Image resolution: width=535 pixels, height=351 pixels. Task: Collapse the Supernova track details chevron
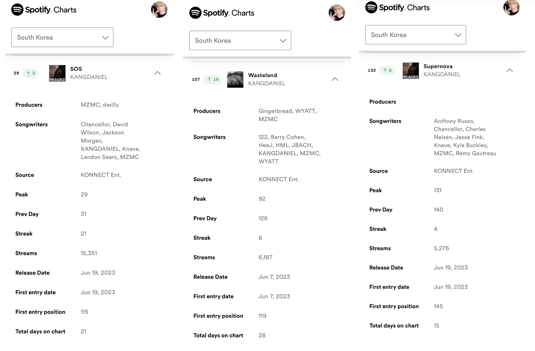tap(509, 70)
